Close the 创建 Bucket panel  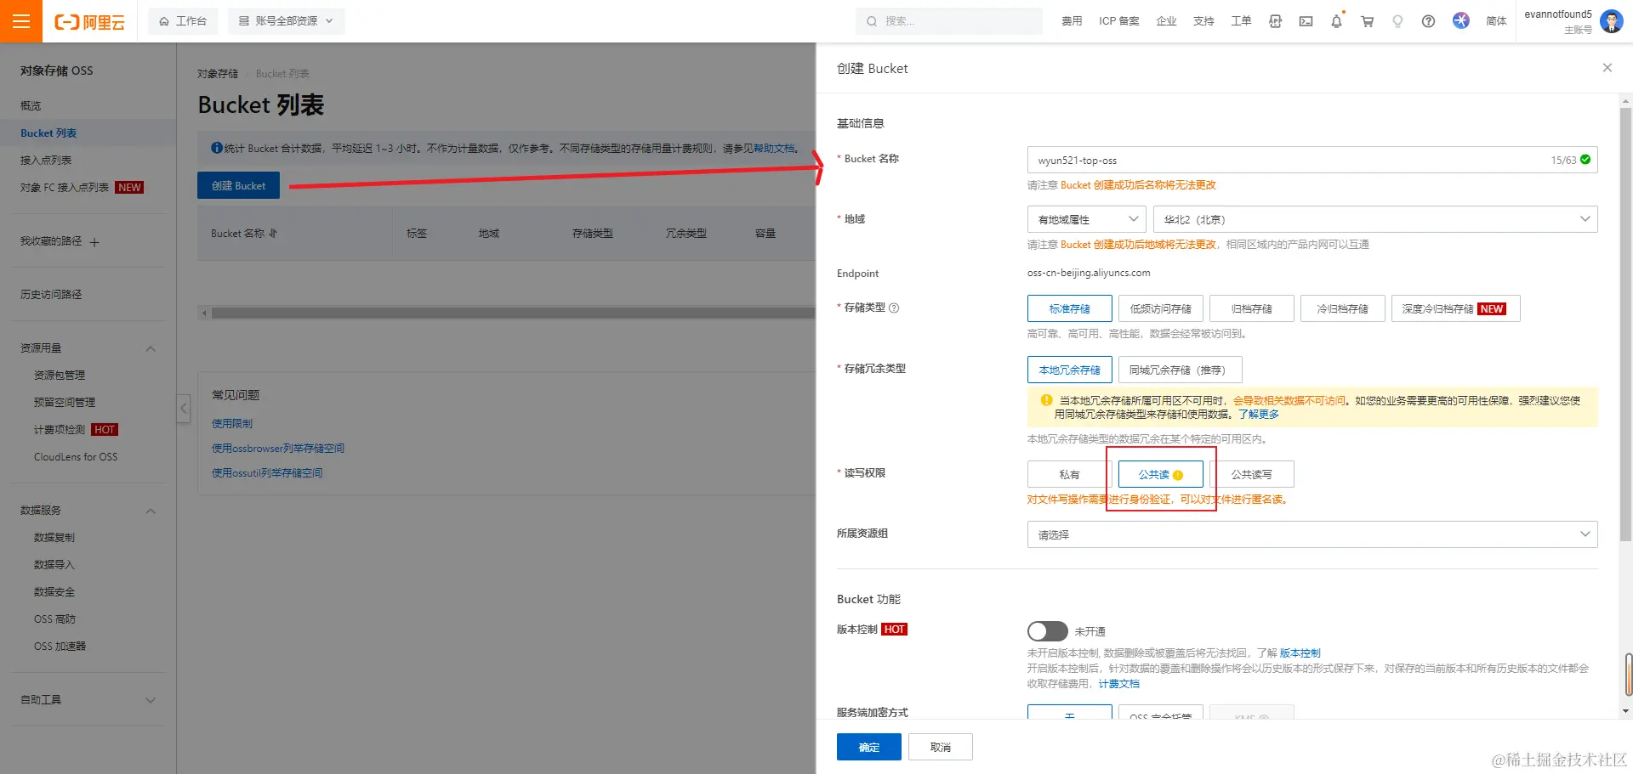click(x=1607, y=68)
